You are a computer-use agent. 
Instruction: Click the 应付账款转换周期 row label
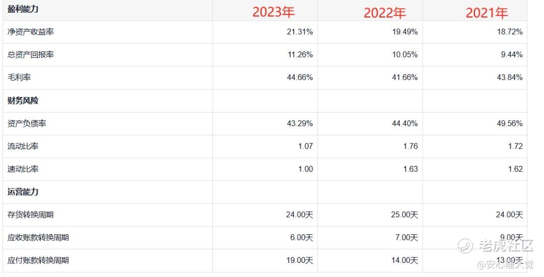(x=38, y=260)
